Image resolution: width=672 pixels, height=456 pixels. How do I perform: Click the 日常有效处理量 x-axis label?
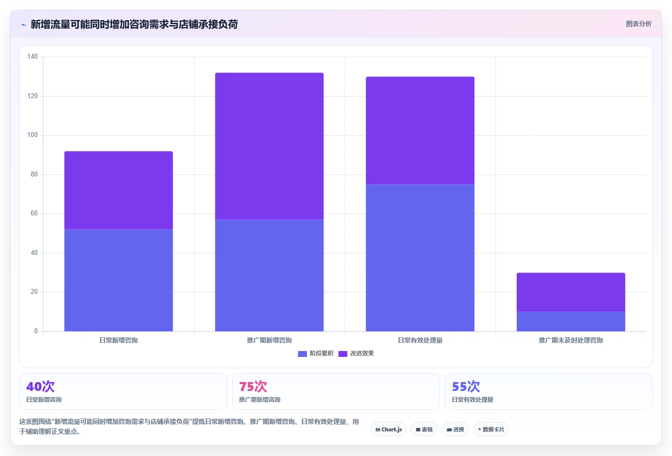(420, 340)
